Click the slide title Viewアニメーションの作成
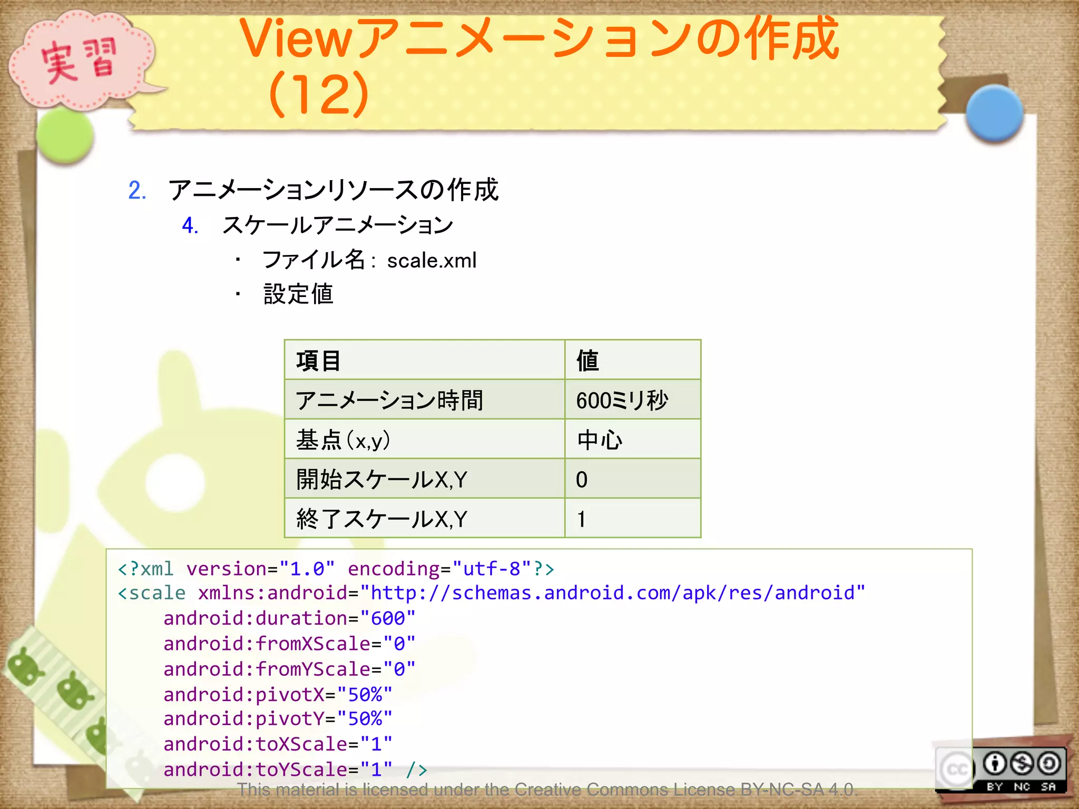Screen dimensions: 1079x809 coord(537,40)
